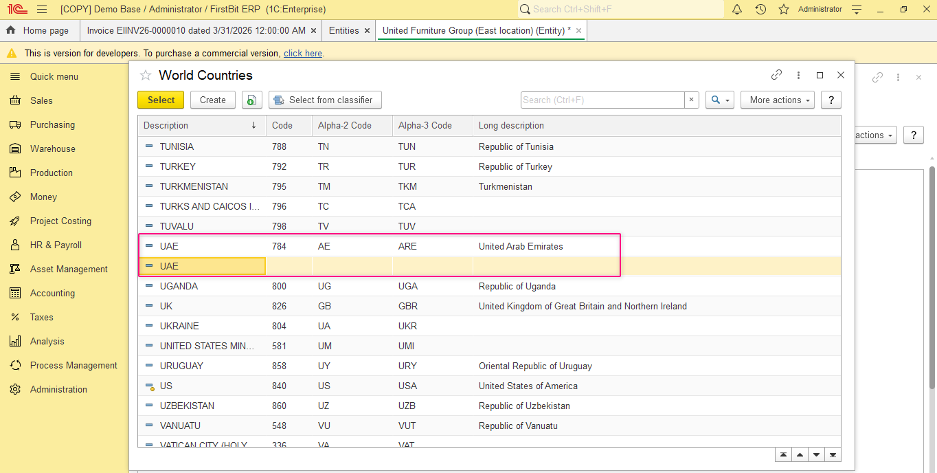The height and width of the screenshot is (473, 937).
Task: Sort by Long description column header
Action: [x=657, y=126]
